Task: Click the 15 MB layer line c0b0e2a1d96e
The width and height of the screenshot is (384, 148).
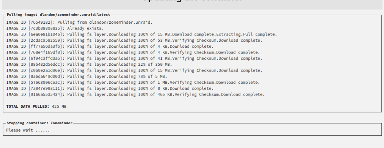Action: tap(134, 70)
